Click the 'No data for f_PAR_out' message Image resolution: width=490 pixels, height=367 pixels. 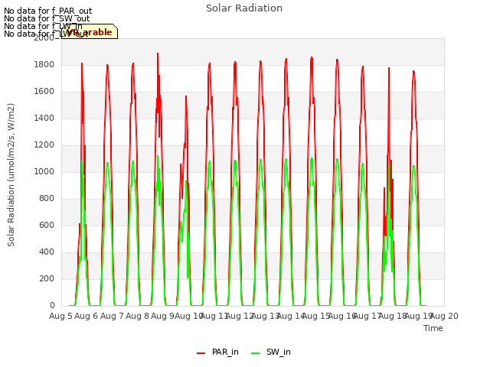pos(47,11)
